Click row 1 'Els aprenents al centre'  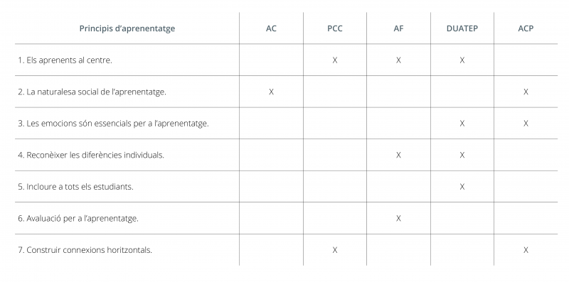(65, 60)
